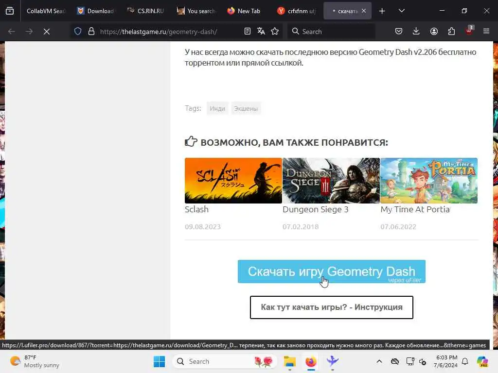Screen dimensions: 498x373
Task: Open Как тут качать игры instruction
Action: coord(332,307)
